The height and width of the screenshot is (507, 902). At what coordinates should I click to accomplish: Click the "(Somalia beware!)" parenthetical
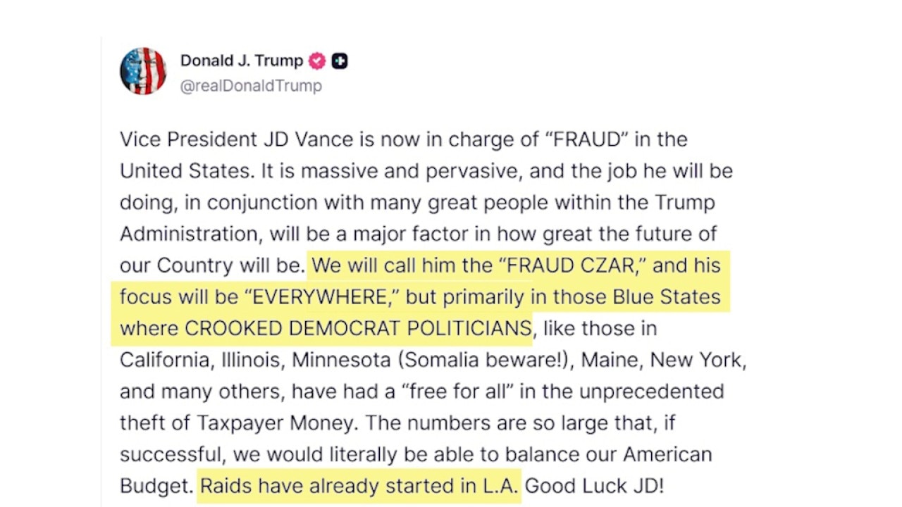(x=483, y=361)
